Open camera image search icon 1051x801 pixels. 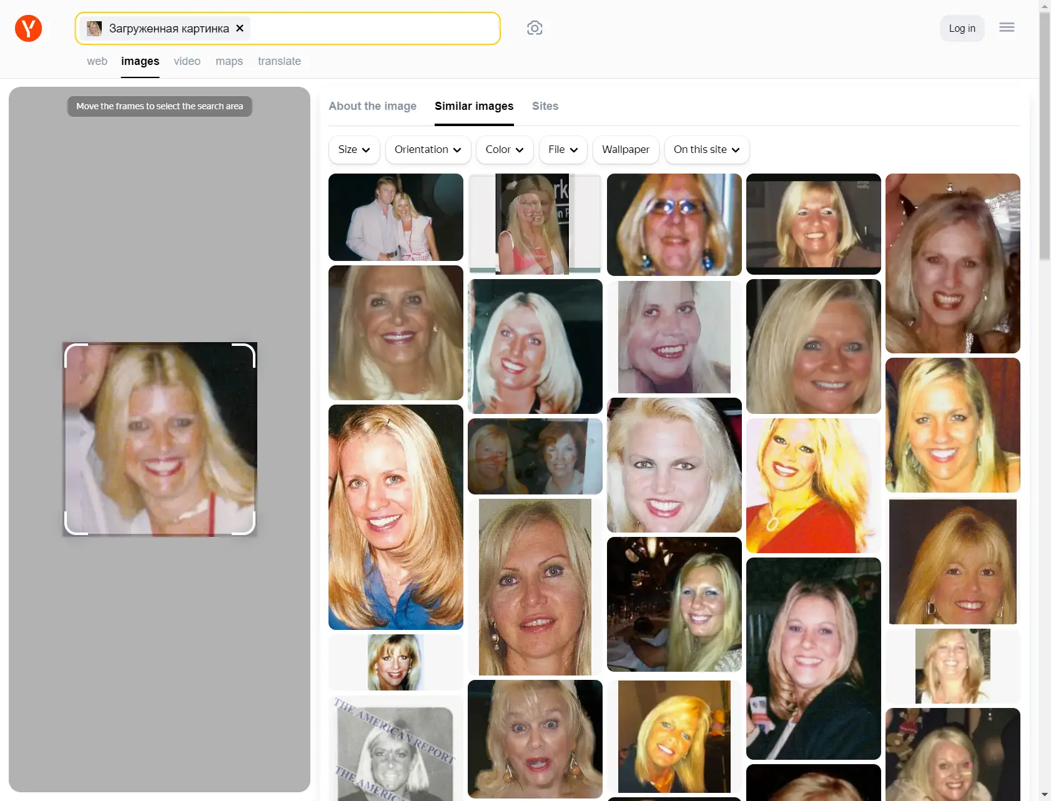point(535,28)
